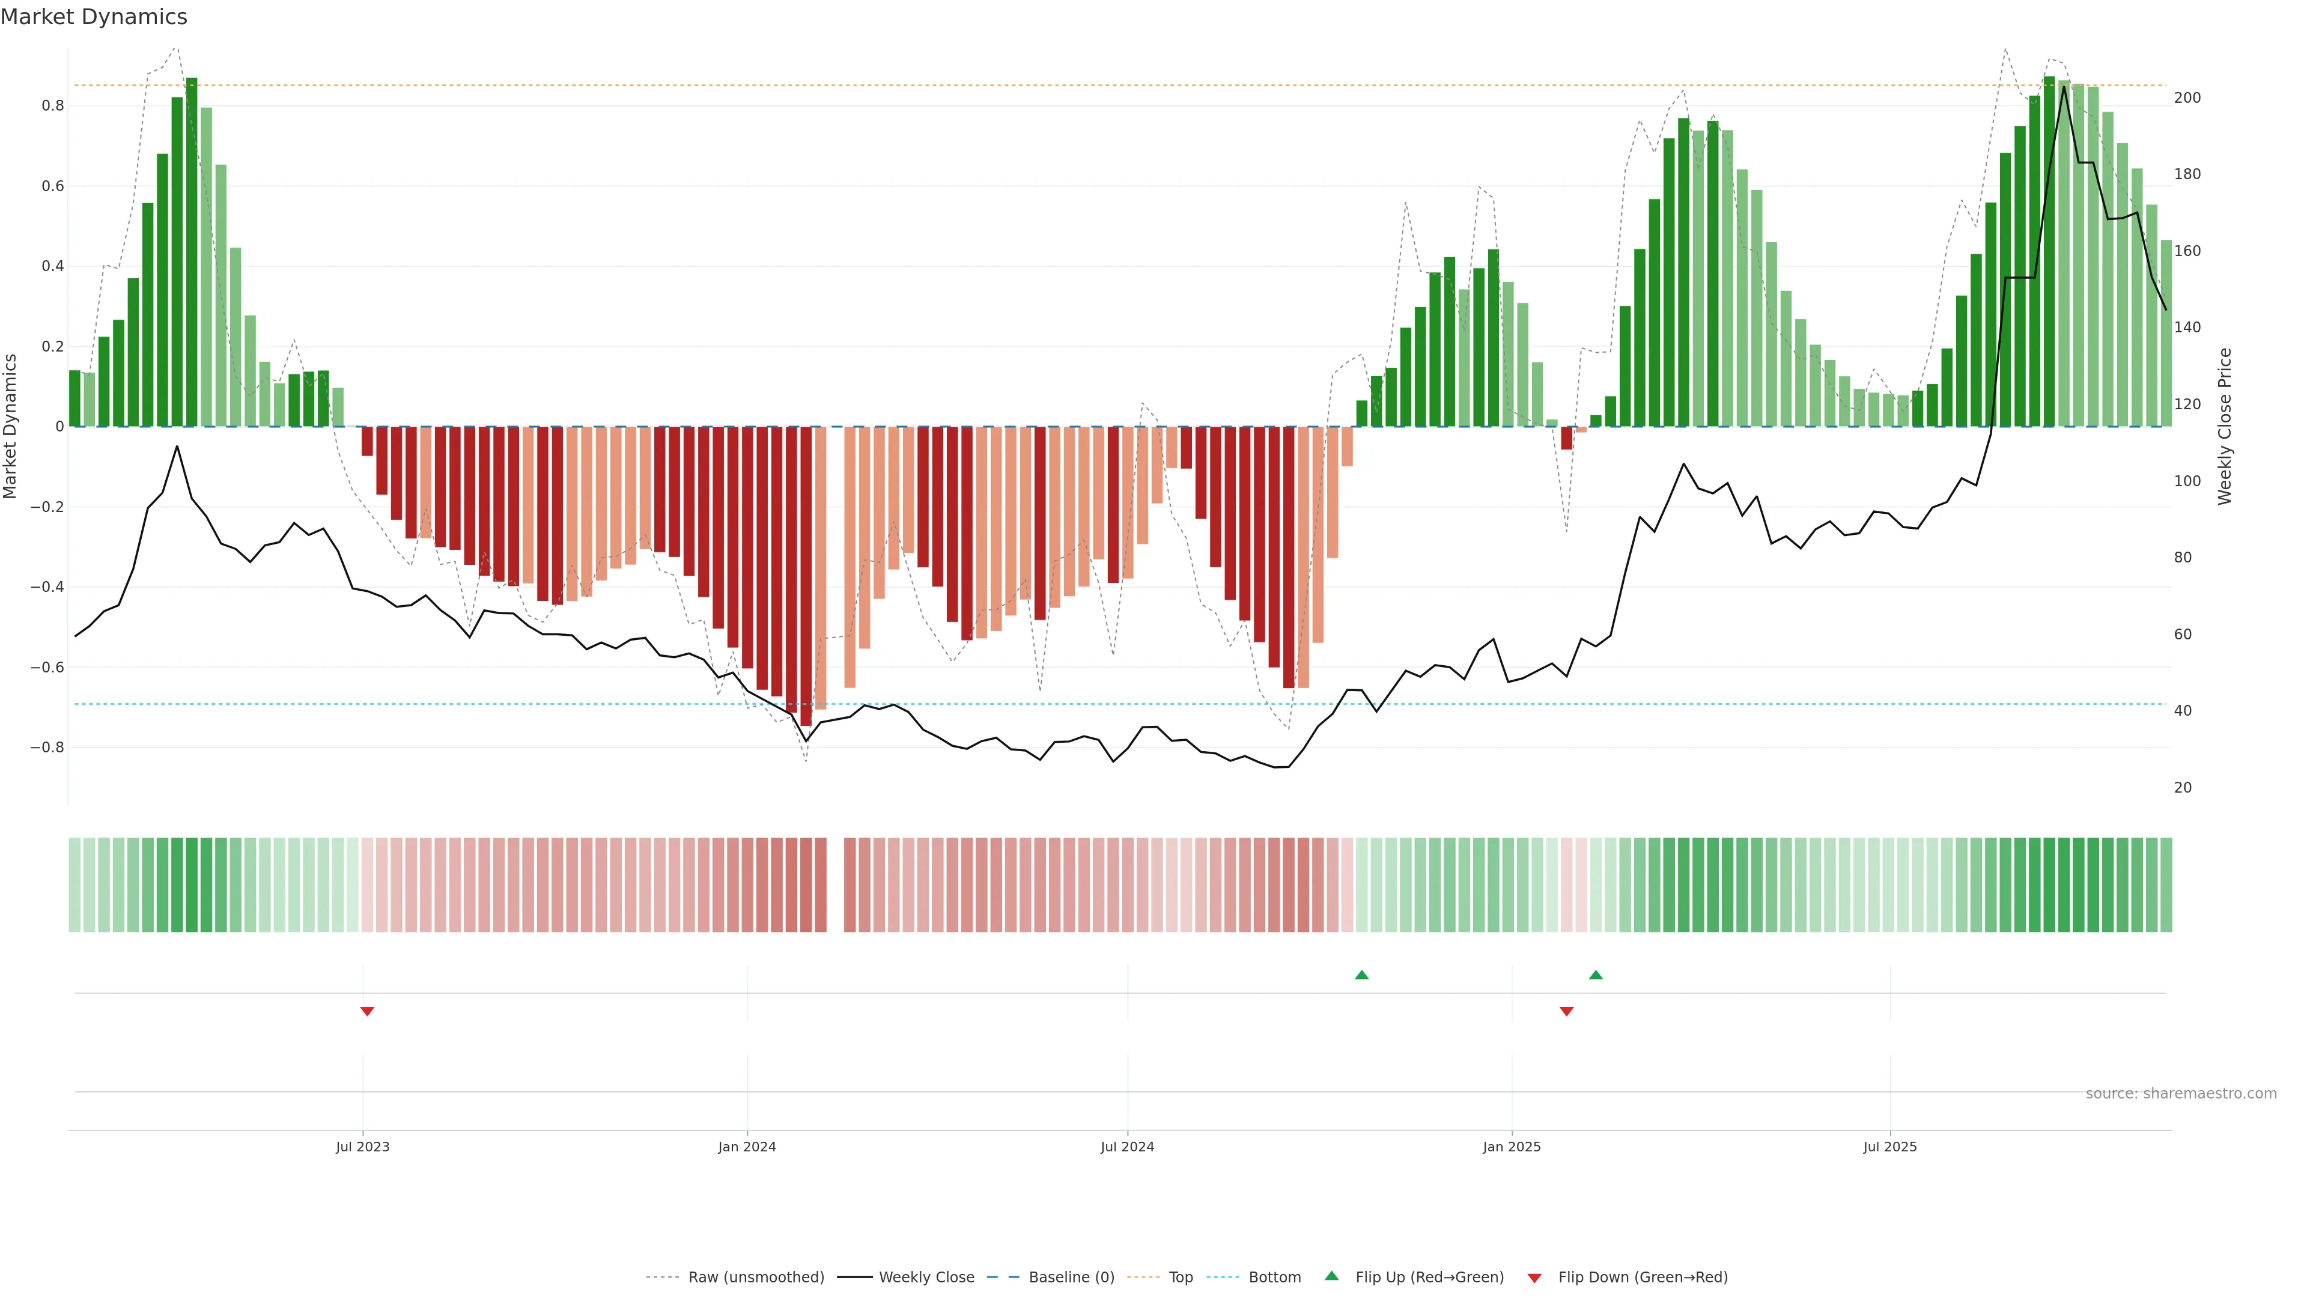Click the Jan 2024 x-axis label
The width and height of the screenshot is (2307, 1298).
click(747, 1147)
